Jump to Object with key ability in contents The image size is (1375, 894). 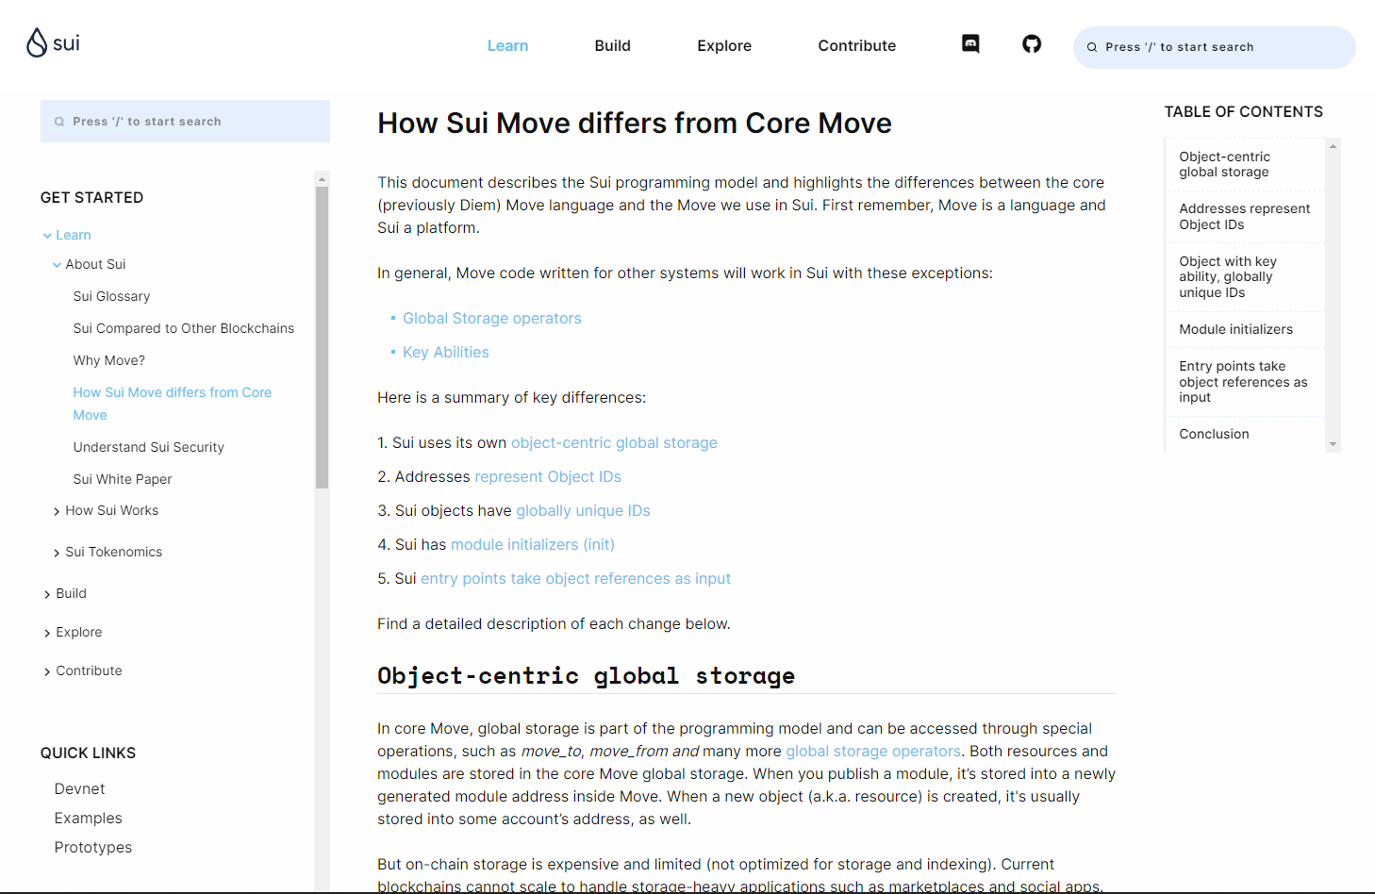[1227, 277]
